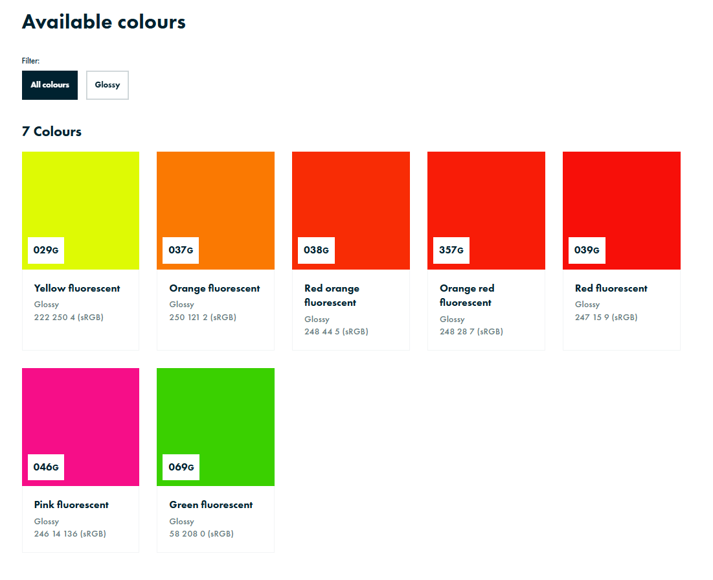Select the 038G colour code badge

(x=316, y=250)
